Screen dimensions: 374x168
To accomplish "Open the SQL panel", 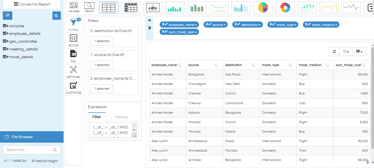I will (x=74, y=56).
